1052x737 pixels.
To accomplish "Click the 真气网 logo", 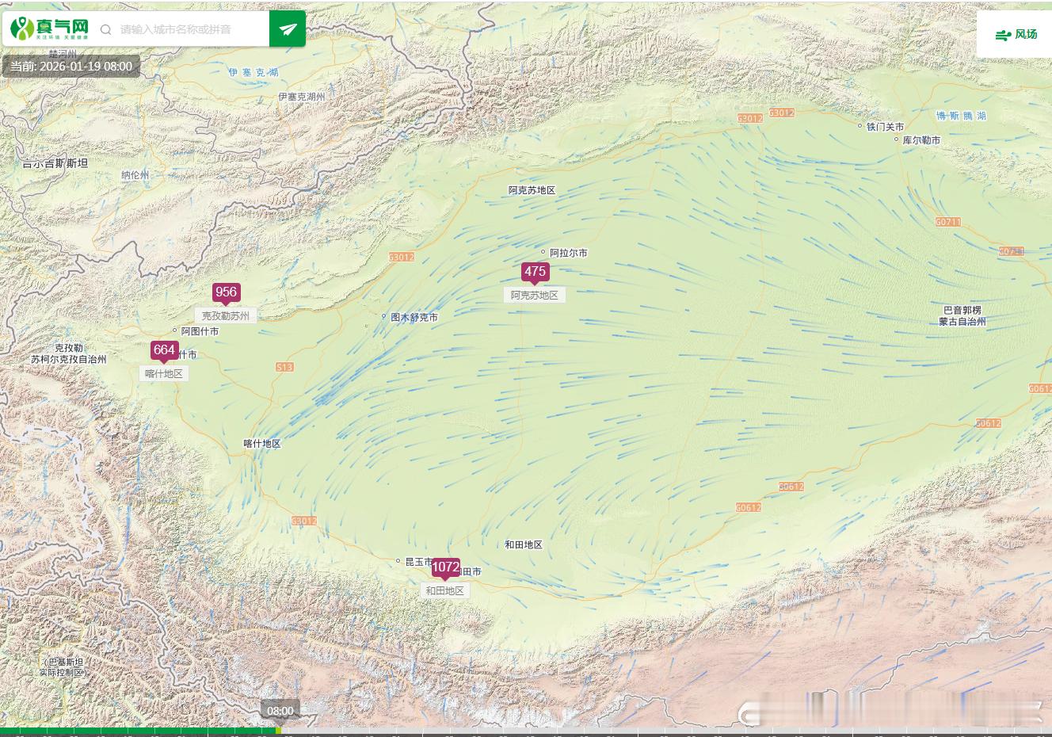I will point(49,29).
